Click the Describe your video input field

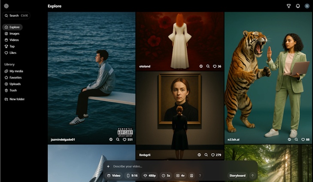pos(172,166)
